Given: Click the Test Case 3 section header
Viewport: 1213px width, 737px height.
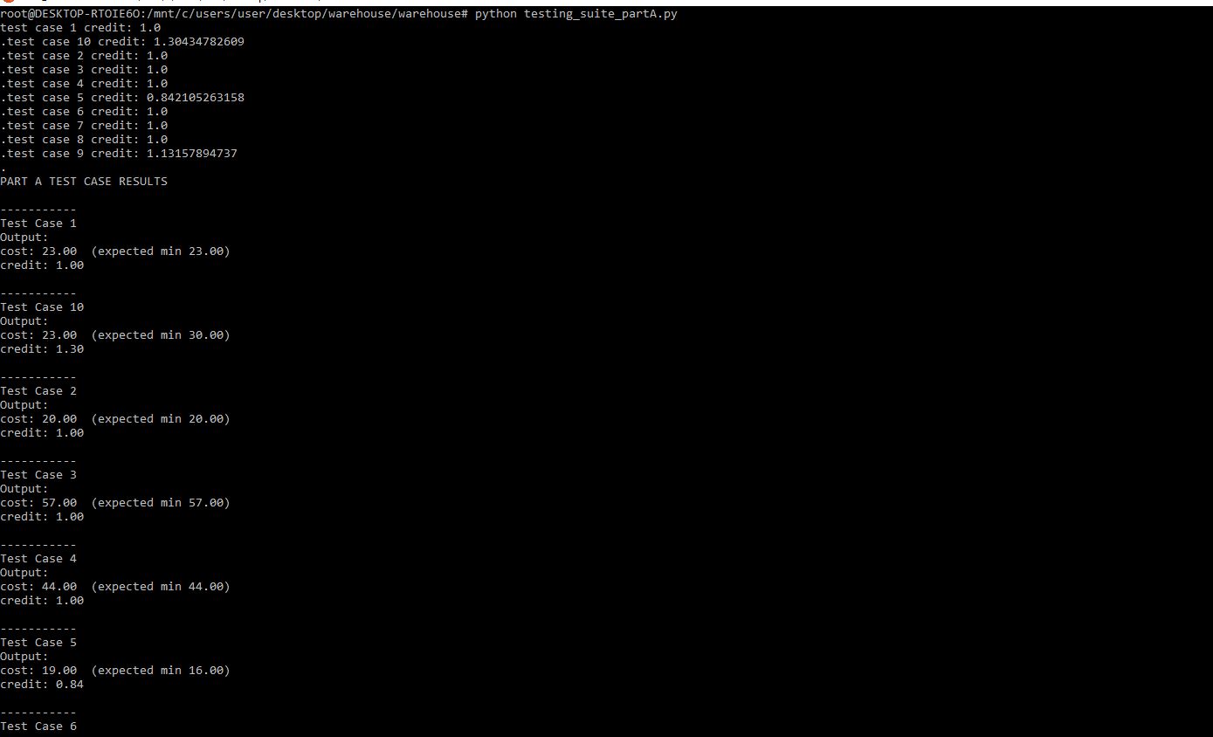Looking at the screenshot, I should [x=38, y=475].
